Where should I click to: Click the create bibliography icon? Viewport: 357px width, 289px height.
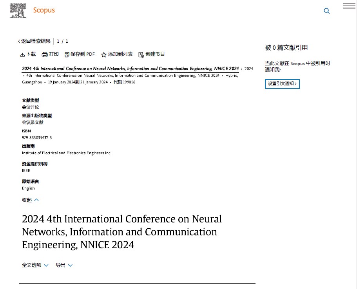[141, 54]
